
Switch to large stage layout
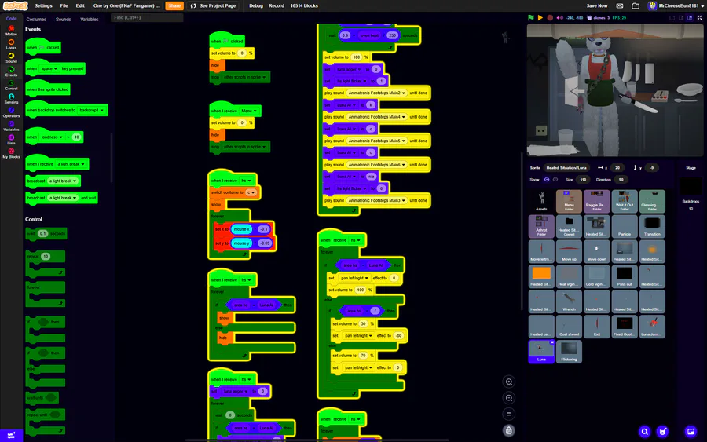click(690, 17)
